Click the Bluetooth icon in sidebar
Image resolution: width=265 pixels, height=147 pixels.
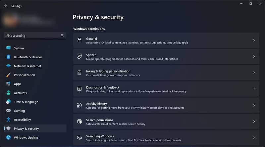8,57
